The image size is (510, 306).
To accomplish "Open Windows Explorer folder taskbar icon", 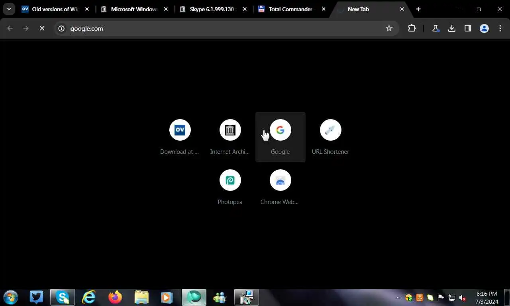I will pyautogui.click(x=141, y=297).
